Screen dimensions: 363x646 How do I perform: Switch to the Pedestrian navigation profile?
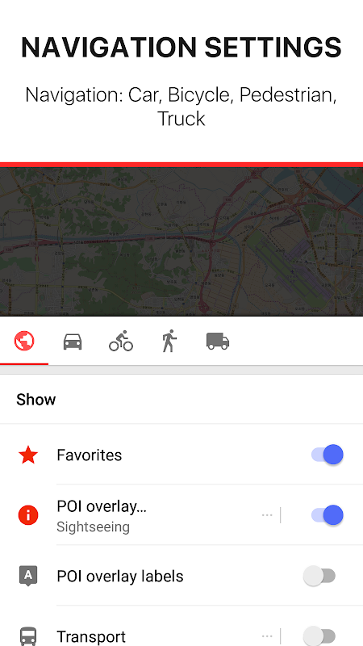(169, 341)
